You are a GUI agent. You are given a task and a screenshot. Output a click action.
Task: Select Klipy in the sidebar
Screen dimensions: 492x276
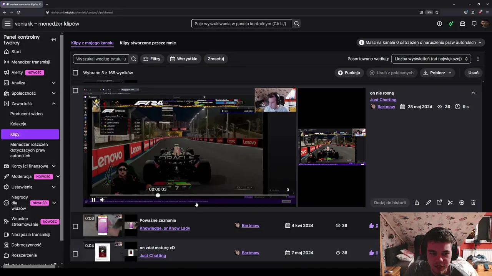click(30, 134)
